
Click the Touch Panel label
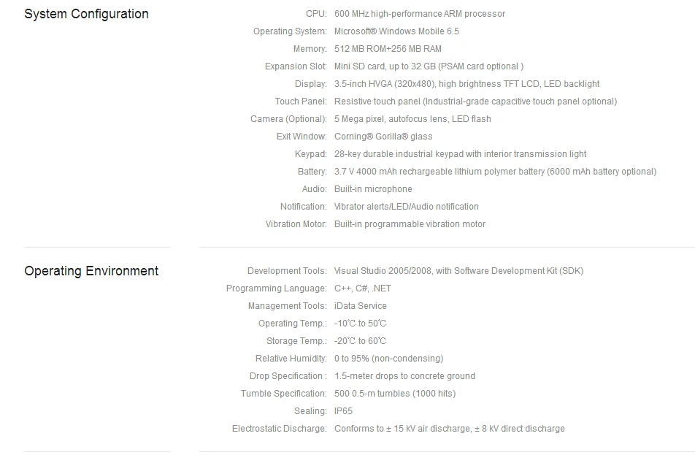(301, 102)
